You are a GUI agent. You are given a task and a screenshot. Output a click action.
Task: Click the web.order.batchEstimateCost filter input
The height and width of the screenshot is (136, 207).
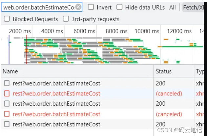tap(42, 7)
